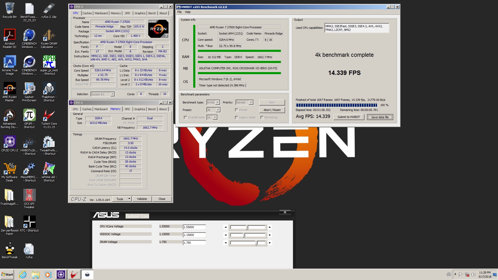Open Internet Explorer in taskbar
498x280 pixels.
coord(23,275)
